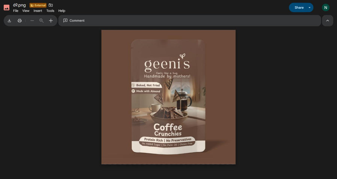Screen dimensions: 337x179
Task: Download the image using the download icon
Action: 9,21
